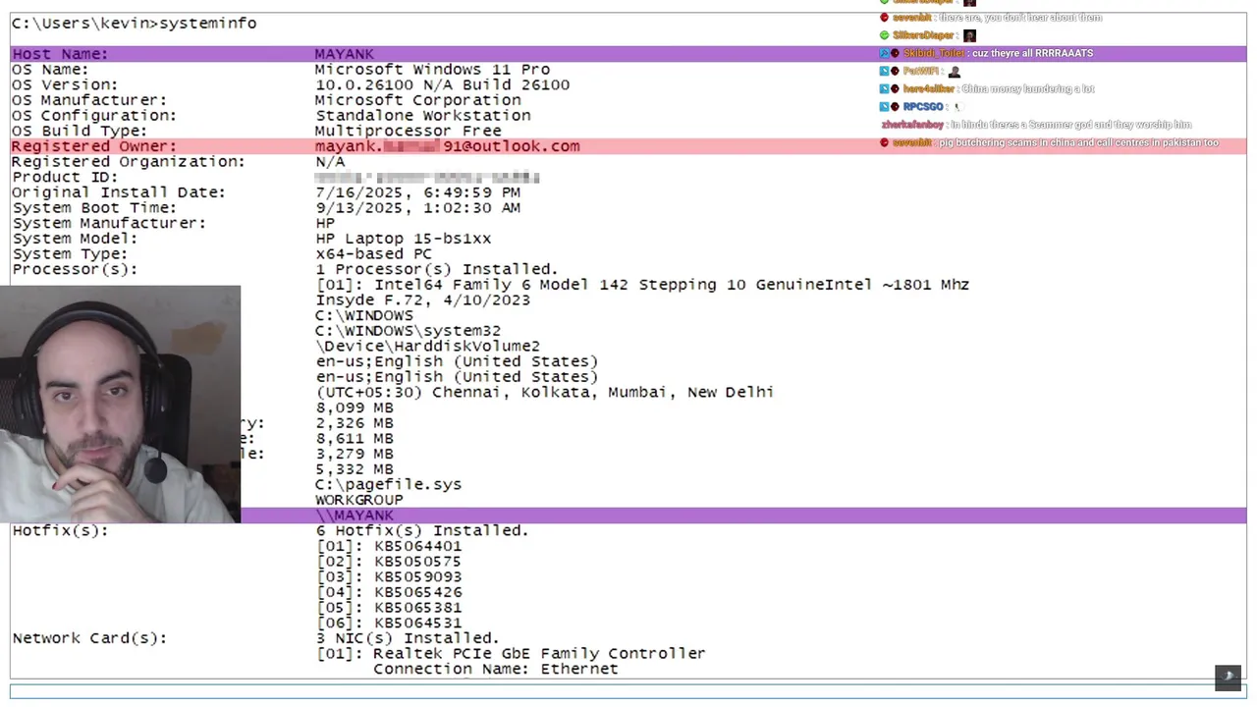Image resolution: width=1257 pixels, height=707 pixels.
Task: Click the '5,332 MB' memory value
Action: (x=355, y=469)
